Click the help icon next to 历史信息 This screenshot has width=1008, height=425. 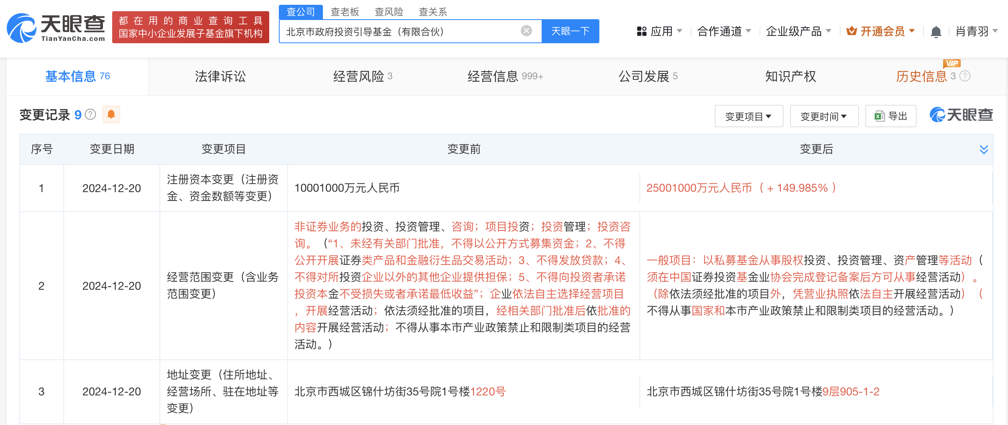(965, 76)
